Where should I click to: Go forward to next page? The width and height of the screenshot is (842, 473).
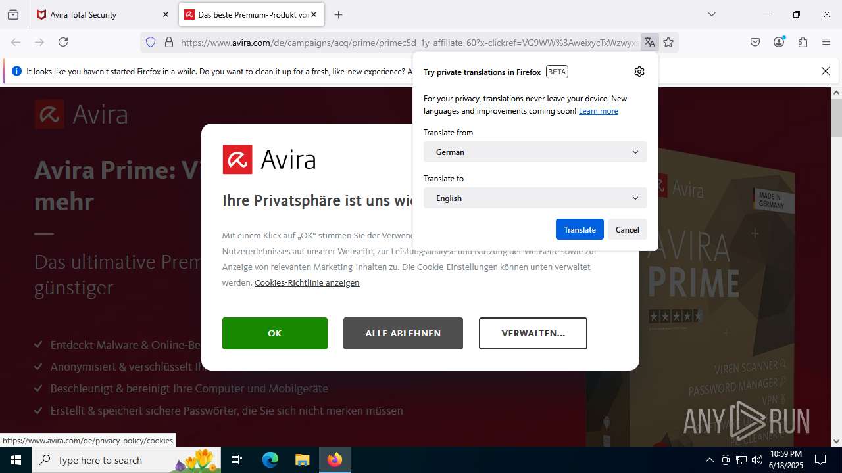click(39, 42)
